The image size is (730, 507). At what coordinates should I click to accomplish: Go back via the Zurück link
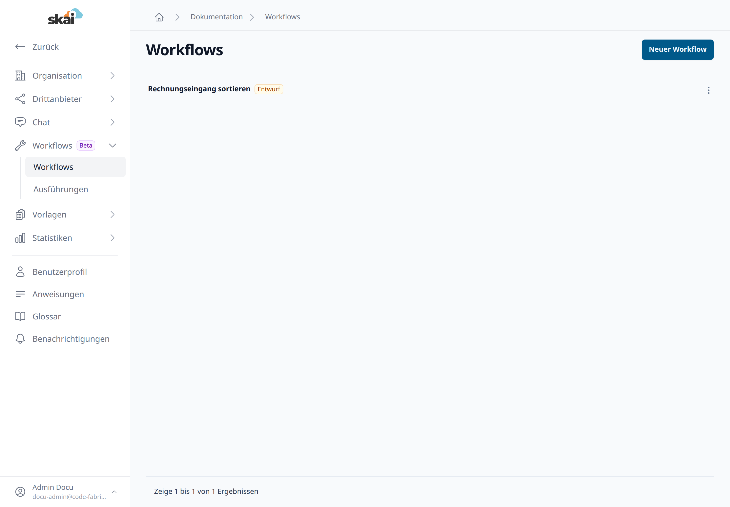point(45,47)
